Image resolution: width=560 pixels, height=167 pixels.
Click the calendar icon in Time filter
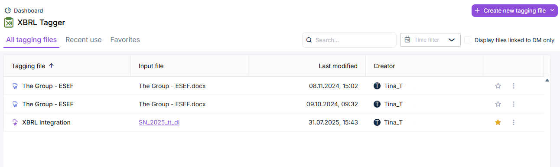tap(407, 40)
